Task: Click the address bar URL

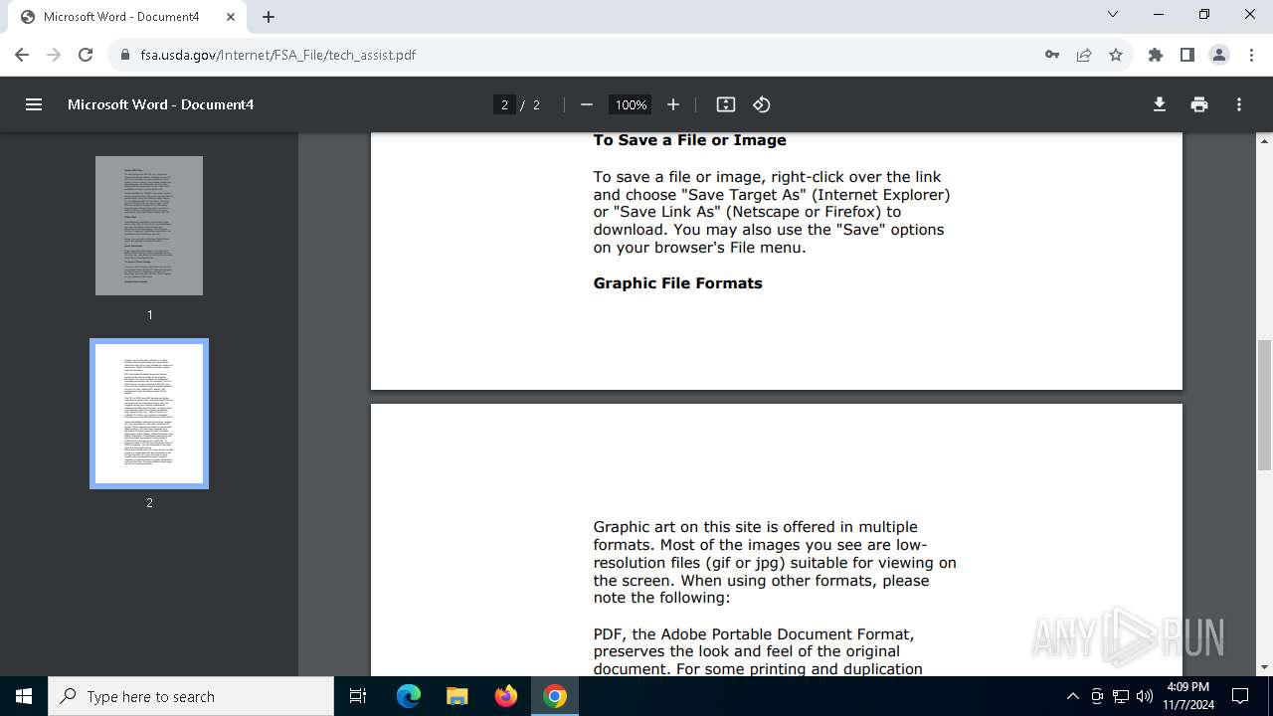Action: point(278,55)
